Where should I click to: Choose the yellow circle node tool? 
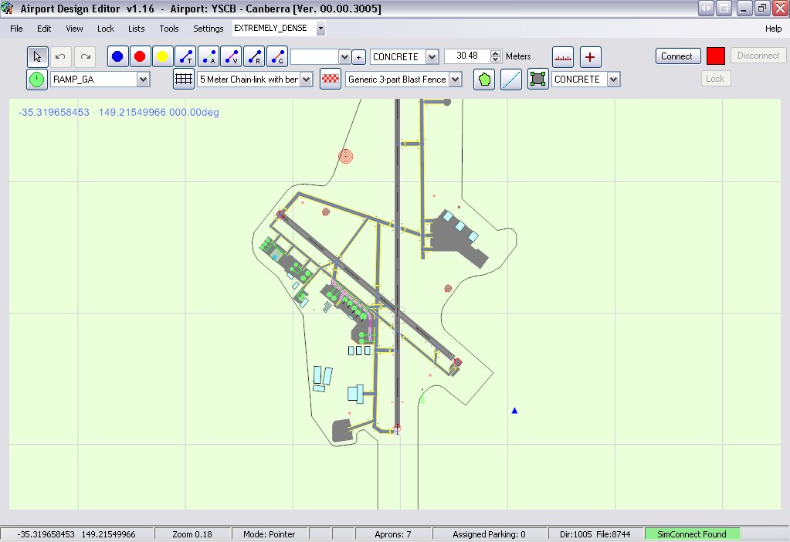pos(162,56)
